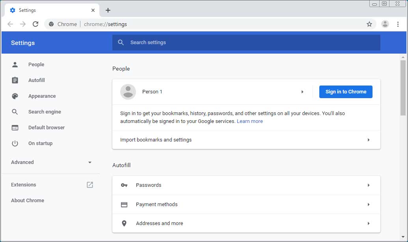This screenshot has height=242, width=408.
Task: Go to Autofill section in sidebar
Action: (x=36, y=80)
